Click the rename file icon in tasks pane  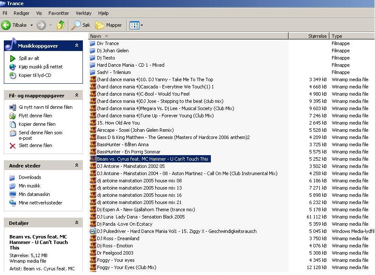12,108
